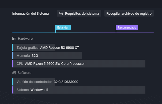Screen dimensions: 162x104
Task: Click driver version 32.0.21013.1000 value
Action: tap(66, 82)
